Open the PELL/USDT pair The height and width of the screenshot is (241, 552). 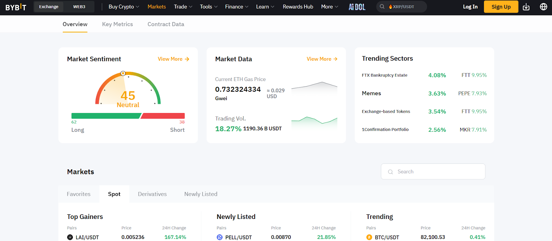pos(238,237)
